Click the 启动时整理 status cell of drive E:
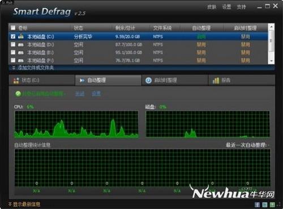This screenshot has height=209, width=283. point(246,53)
